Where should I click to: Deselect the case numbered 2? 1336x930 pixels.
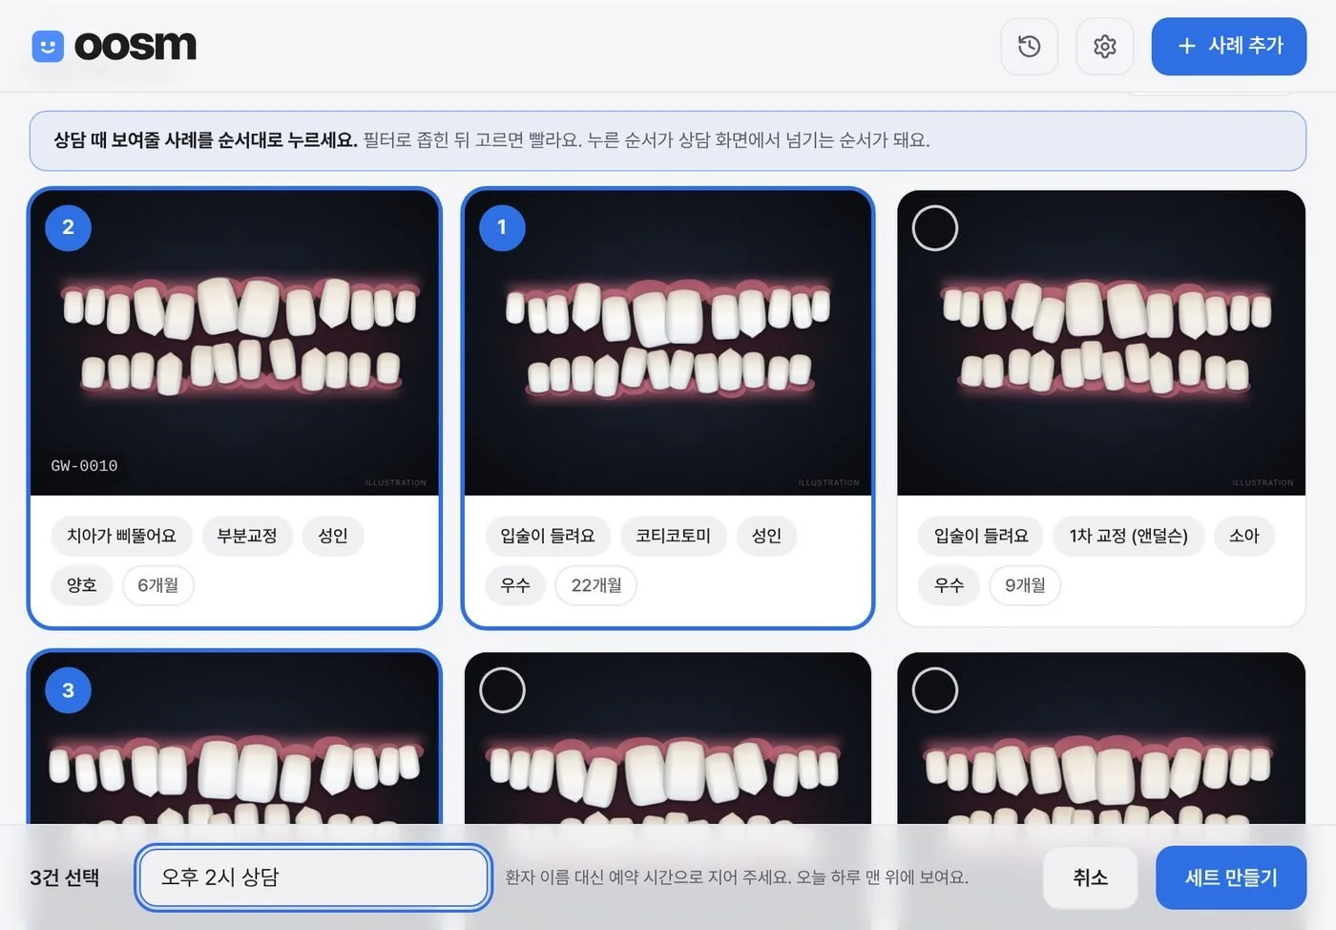click(x=68, y=227)
